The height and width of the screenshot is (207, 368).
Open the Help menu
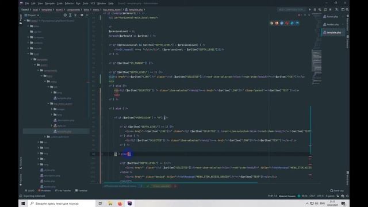coord(111,3)
